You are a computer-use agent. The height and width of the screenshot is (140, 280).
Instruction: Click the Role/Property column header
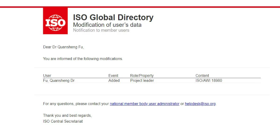point(142,76)
